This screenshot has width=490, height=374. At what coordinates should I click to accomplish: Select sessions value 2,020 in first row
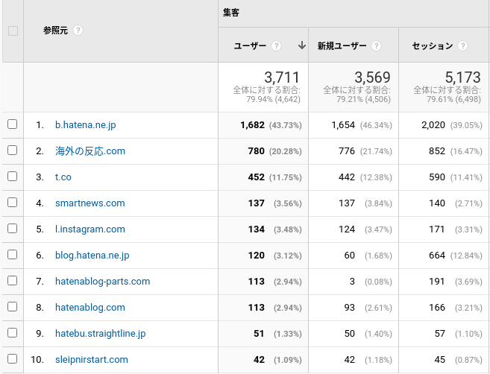pyautogui.click(x=433, y=125)
